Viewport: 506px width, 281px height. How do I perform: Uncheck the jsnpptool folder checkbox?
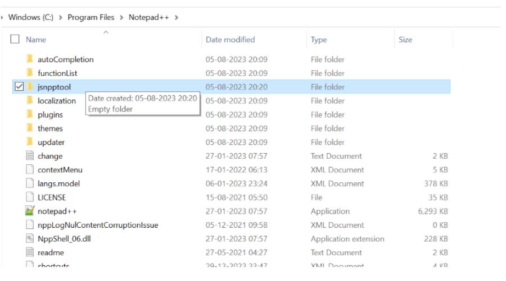[x=17, y=87]
